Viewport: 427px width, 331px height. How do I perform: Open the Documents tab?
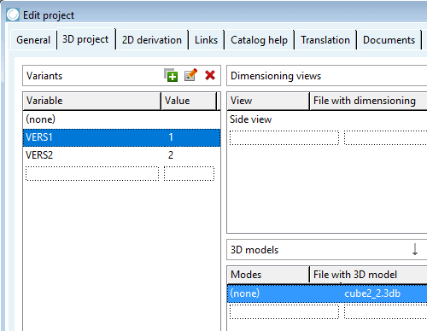coord(389,40)
